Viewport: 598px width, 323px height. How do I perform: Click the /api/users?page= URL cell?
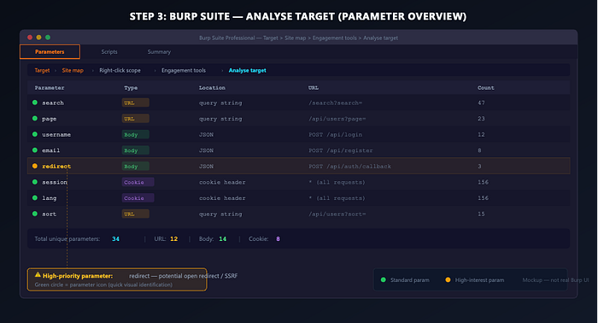[337, 119]
